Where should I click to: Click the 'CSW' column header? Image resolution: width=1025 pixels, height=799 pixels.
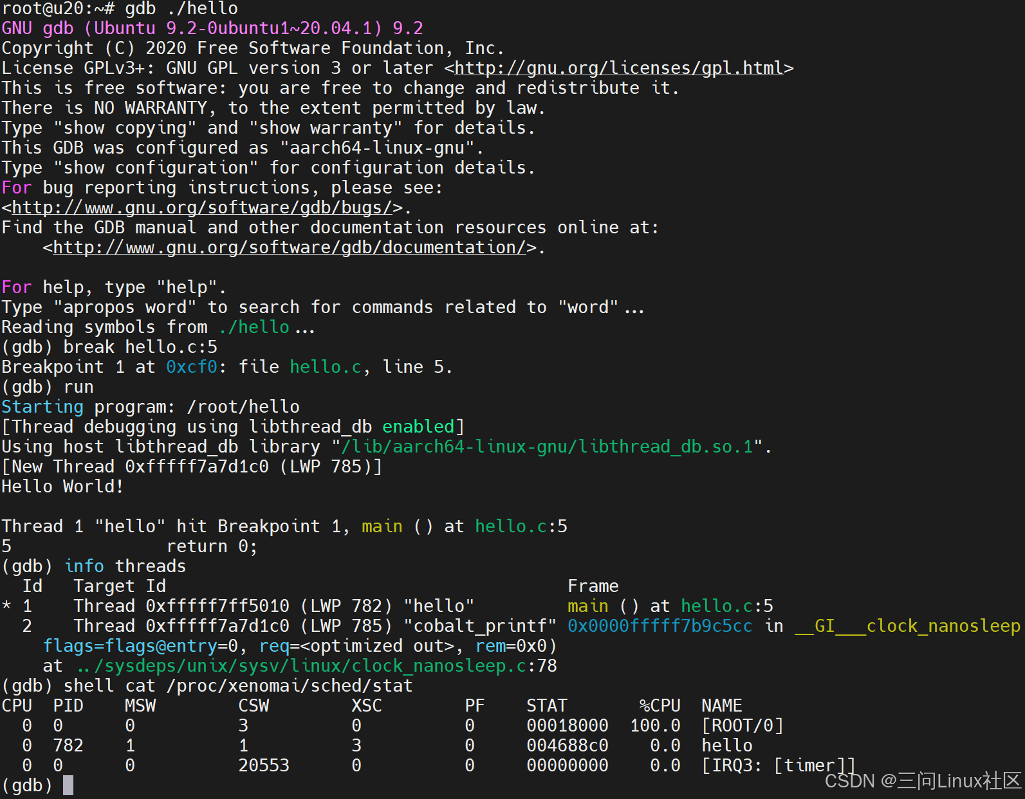(254, 706)
